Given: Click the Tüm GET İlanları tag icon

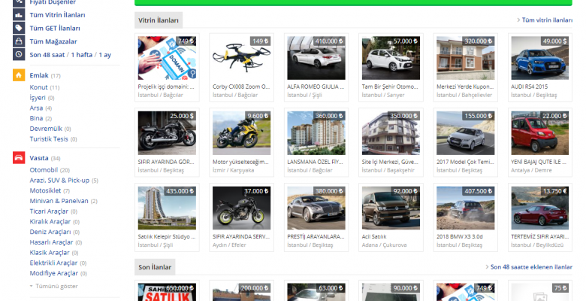Looking at the screenshot, I should click(19, 28).
